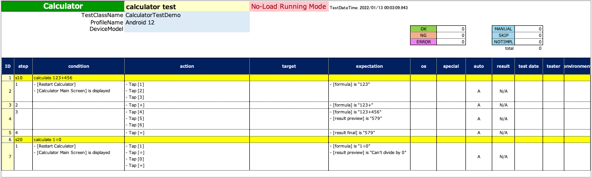Click the "action" column header
592x178 pixels.
coord(187,66)
